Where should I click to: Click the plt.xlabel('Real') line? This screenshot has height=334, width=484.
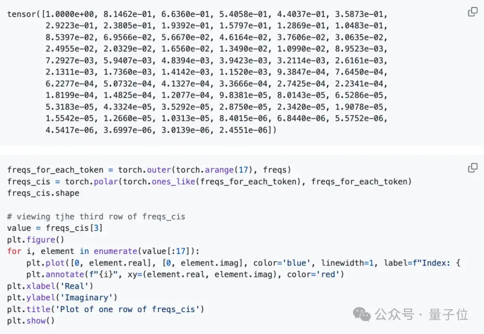point(50,286)
